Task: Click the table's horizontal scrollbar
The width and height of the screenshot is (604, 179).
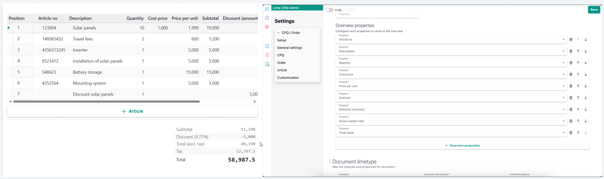Action: point(106,102)
